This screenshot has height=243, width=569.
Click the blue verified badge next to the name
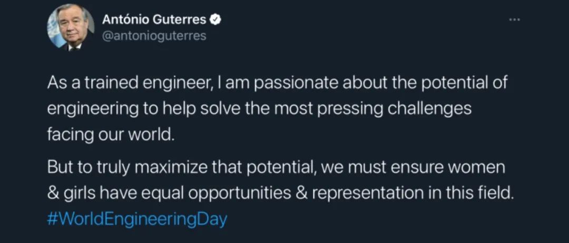pos(215,20)
